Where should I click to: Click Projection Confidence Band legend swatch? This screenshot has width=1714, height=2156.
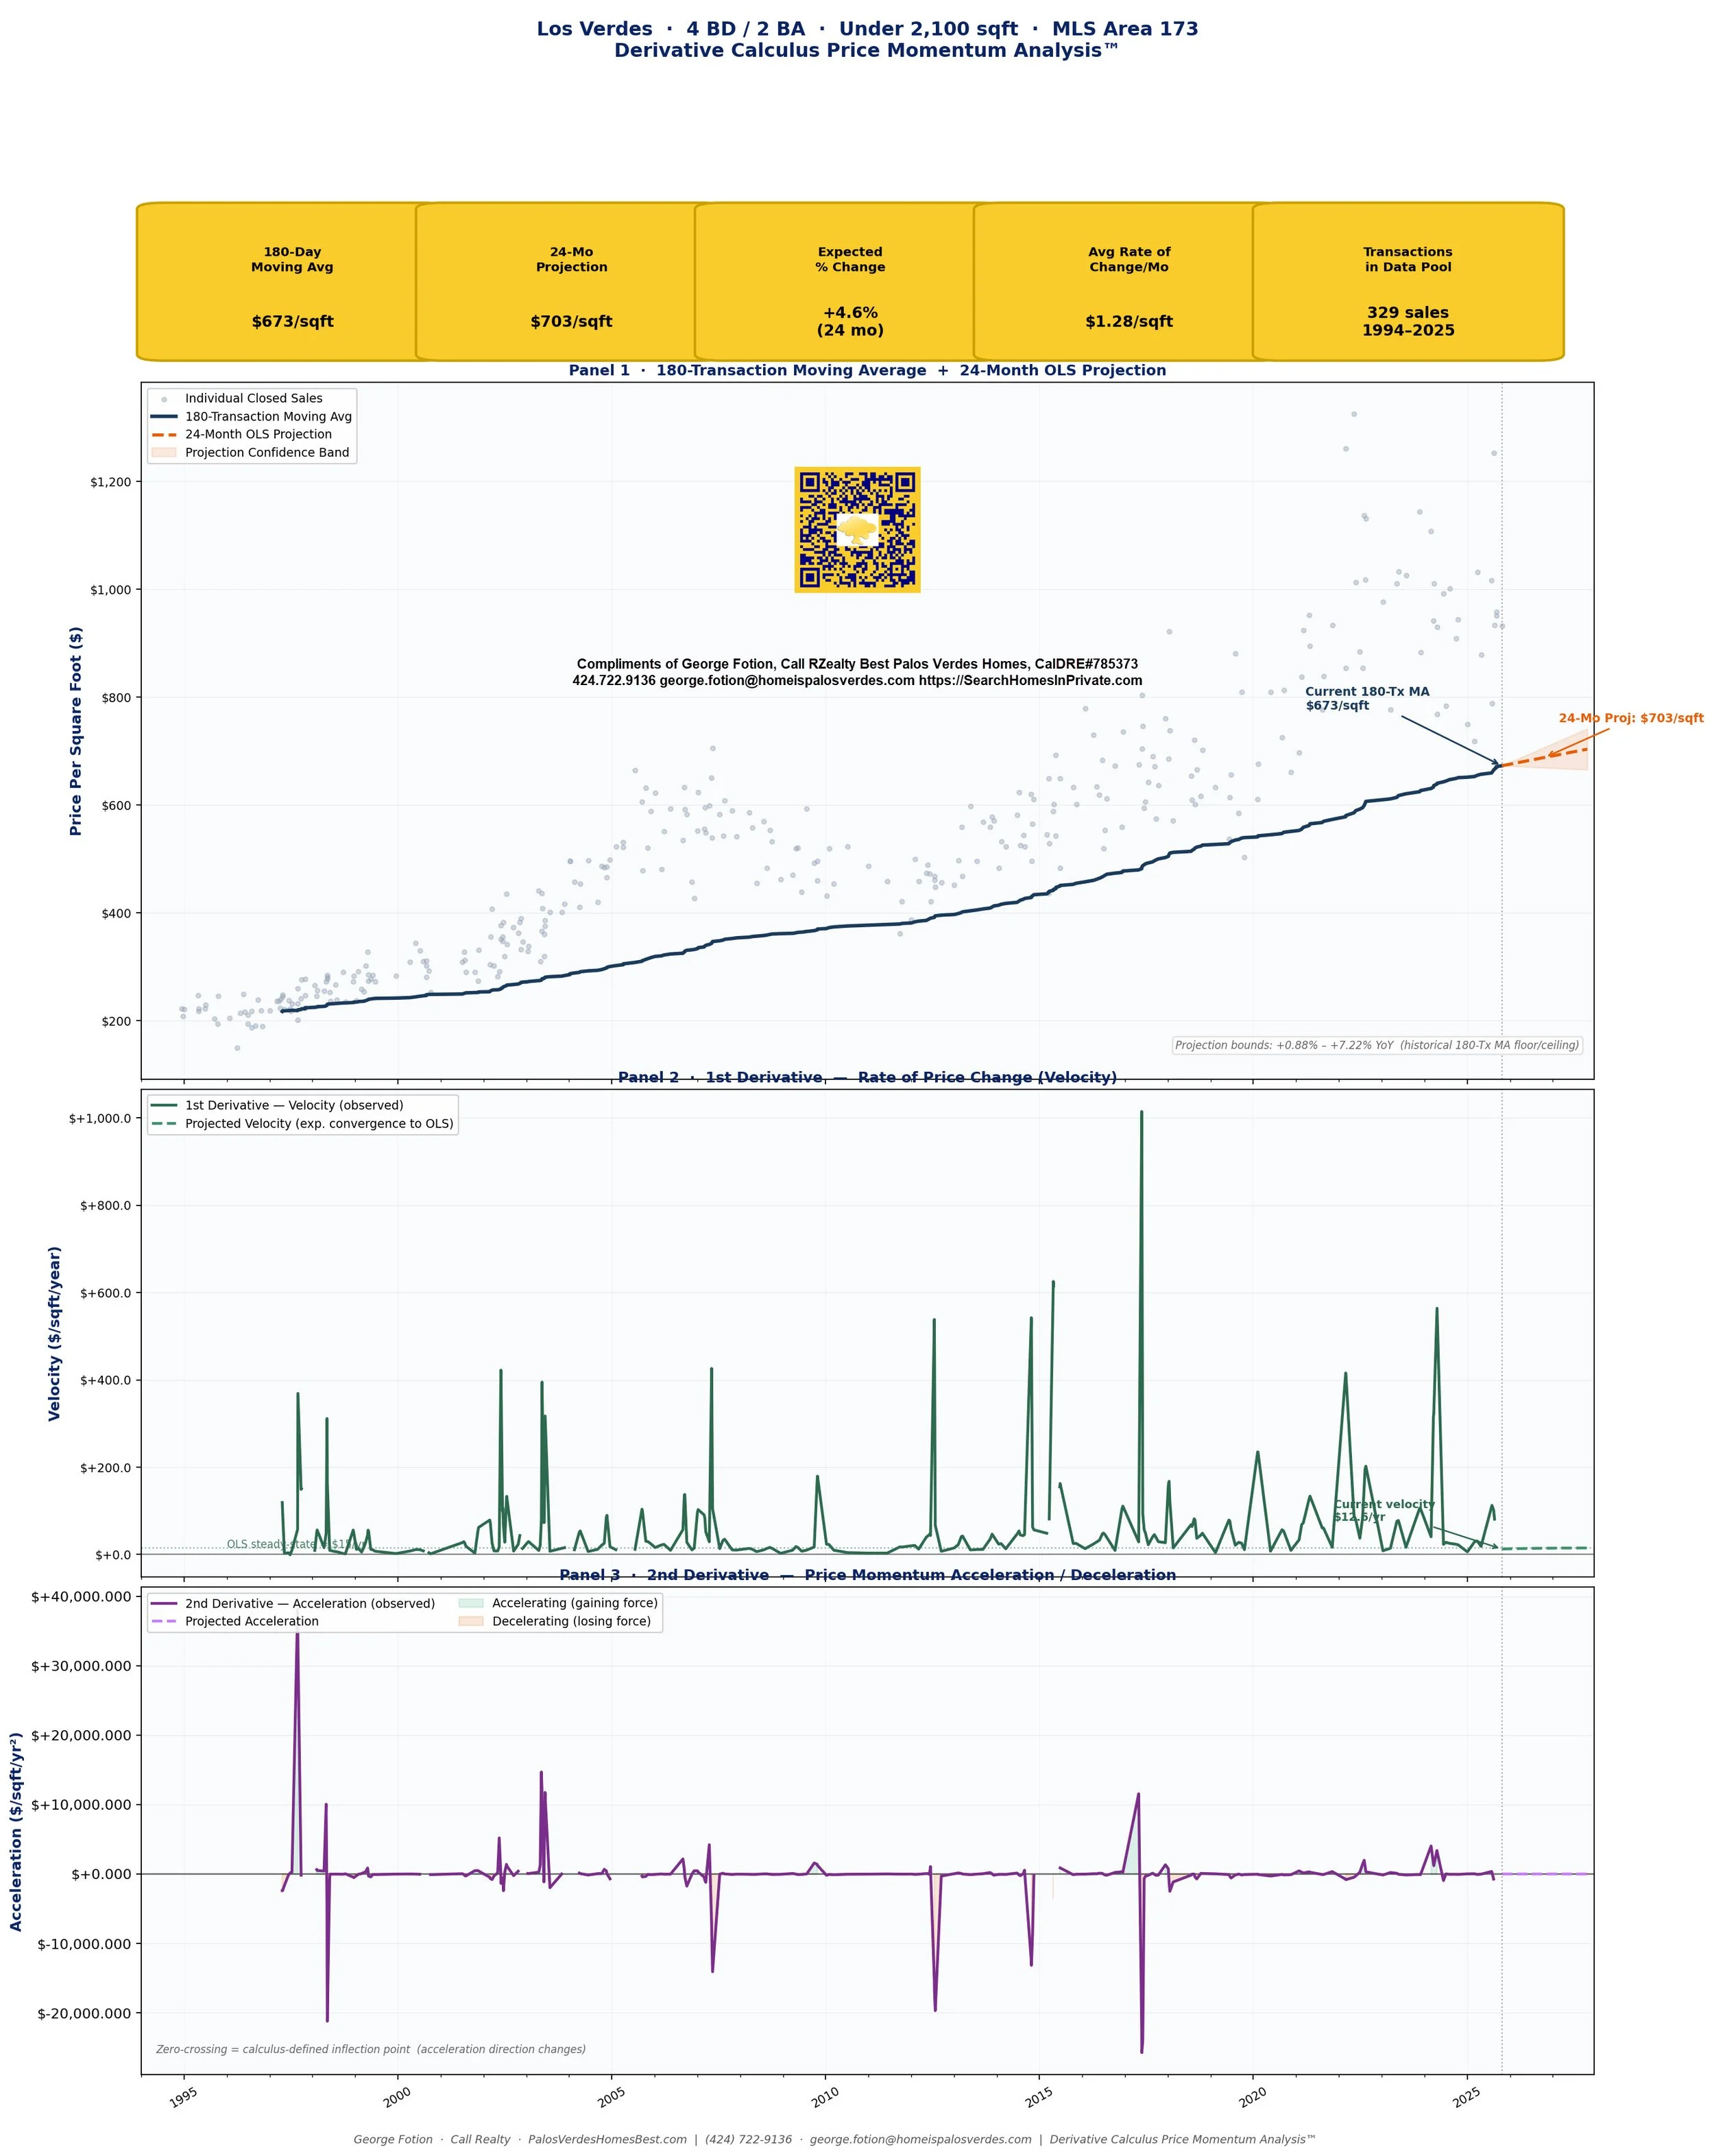coord(164,453)
